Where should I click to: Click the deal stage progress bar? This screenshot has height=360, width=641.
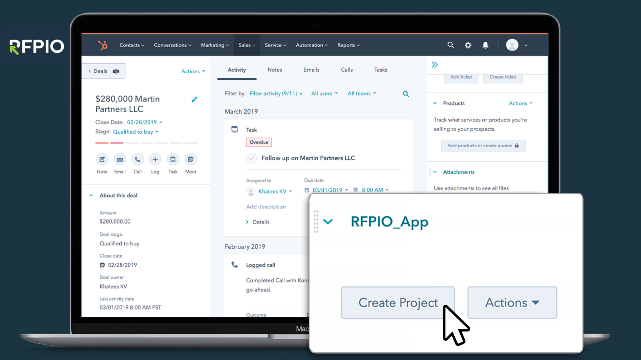coord(147,143)
